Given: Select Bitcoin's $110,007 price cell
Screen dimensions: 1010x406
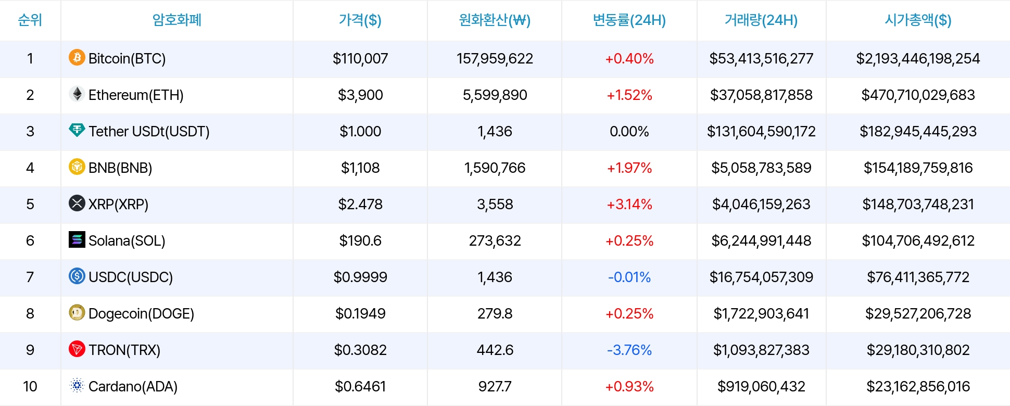Looking at the screenshot, I should [360, 58].
